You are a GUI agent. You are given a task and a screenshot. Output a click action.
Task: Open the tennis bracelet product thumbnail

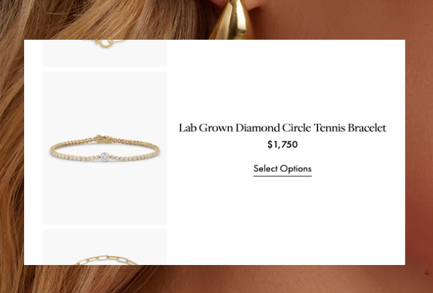[x=104, y=148]
